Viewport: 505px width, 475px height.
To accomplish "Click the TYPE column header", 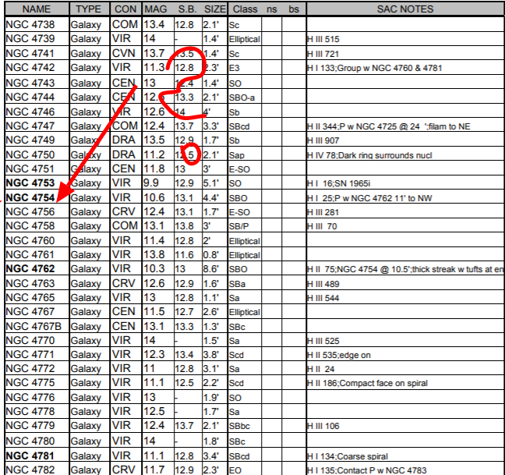I will [x=89, y=9].
